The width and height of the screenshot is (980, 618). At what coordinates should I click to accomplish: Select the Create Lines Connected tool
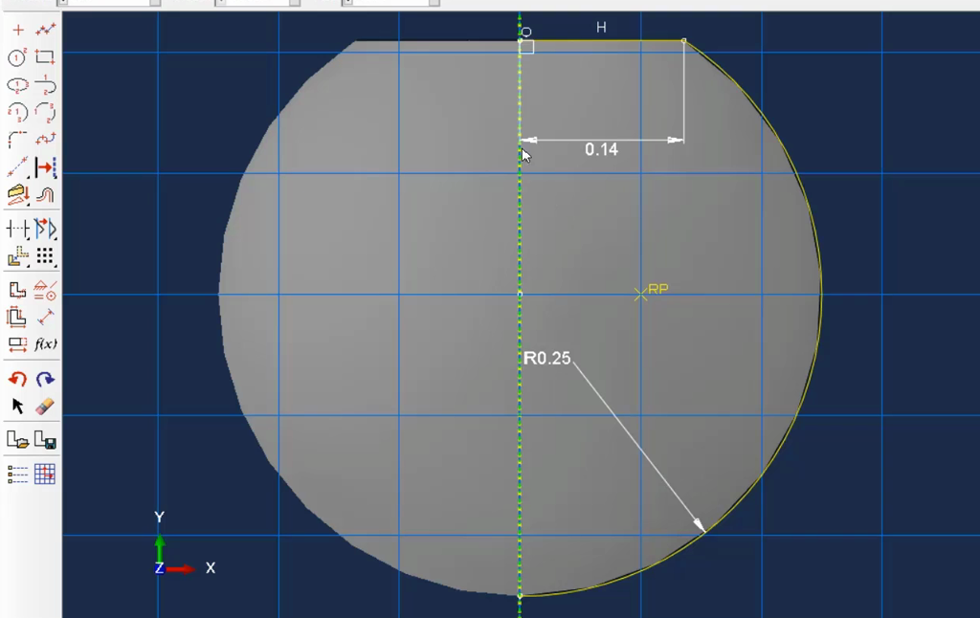pyautogui.click(x=45, y=30)
